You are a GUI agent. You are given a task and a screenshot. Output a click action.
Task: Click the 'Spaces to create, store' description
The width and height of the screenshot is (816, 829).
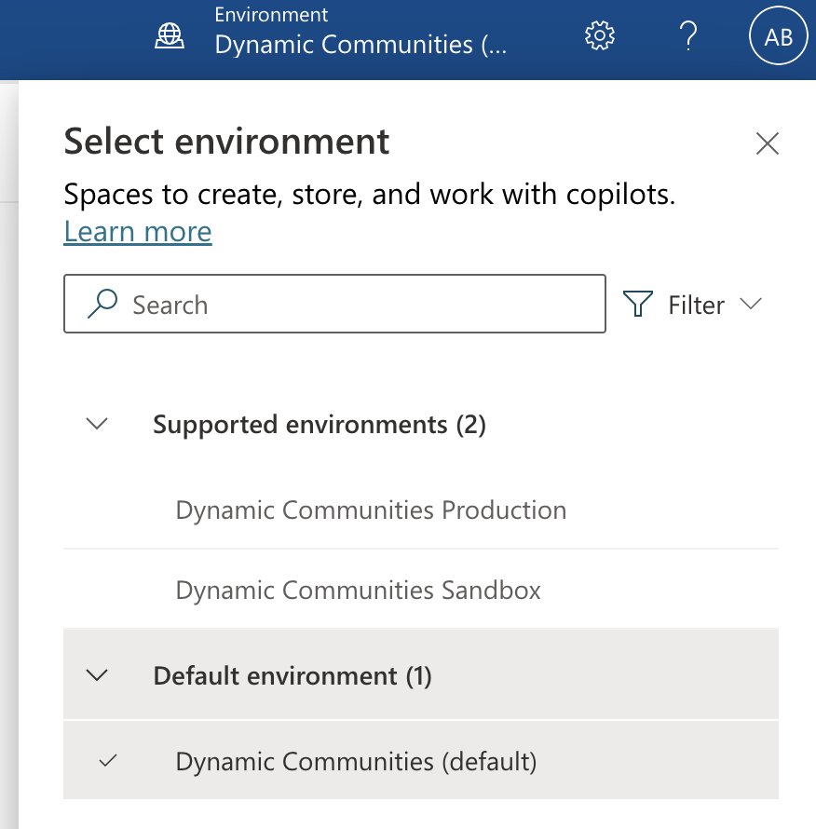point(370,195)
